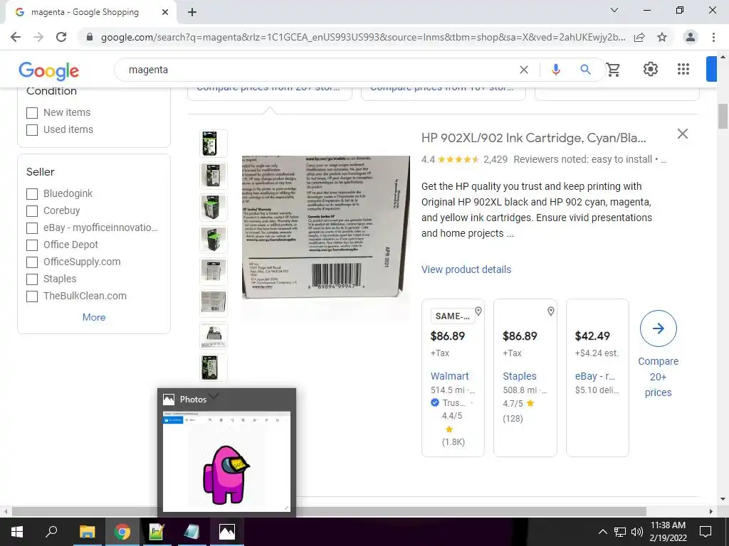
Task: Reload the Google Shopping page
Action: tap(61, 37)
